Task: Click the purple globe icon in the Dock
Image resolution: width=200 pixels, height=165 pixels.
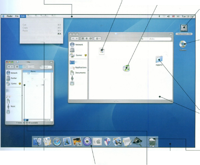Action: [87, 141]
